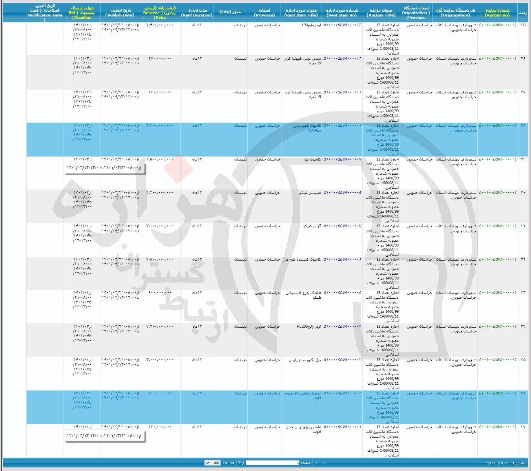Click the record count text in footer

point(506,463)
